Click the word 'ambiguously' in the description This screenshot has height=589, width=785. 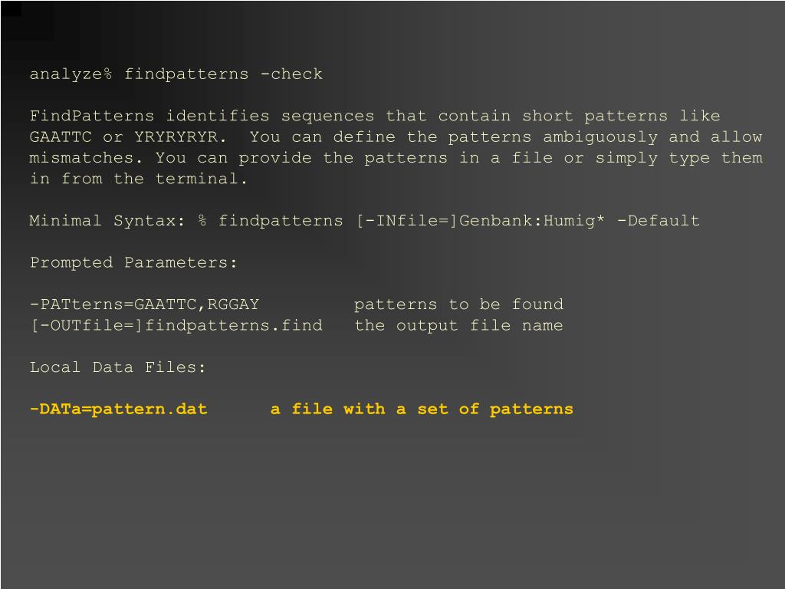tap(600, 138)
